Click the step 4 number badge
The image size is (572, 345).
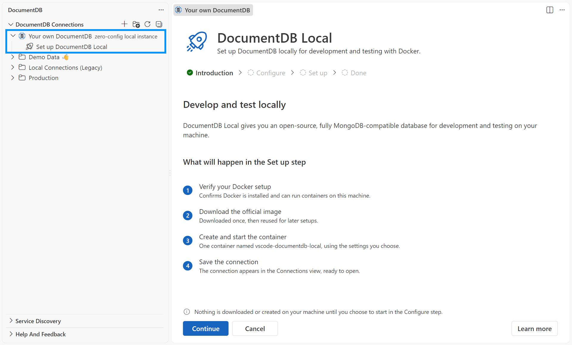[188, 266]
